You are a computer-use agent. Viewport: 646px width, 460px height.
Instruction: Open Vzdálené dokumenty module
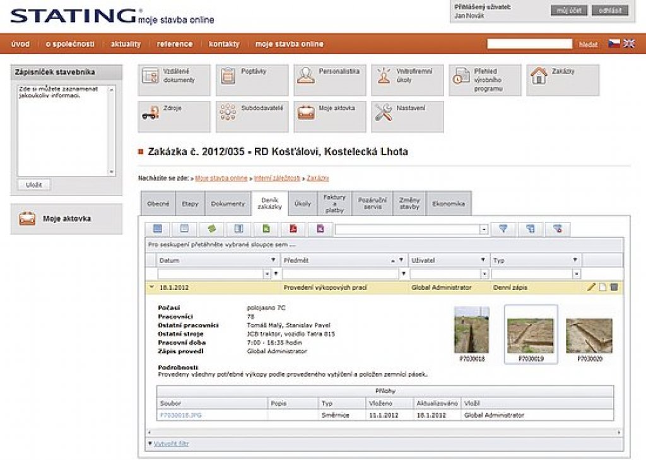(173, 80)
